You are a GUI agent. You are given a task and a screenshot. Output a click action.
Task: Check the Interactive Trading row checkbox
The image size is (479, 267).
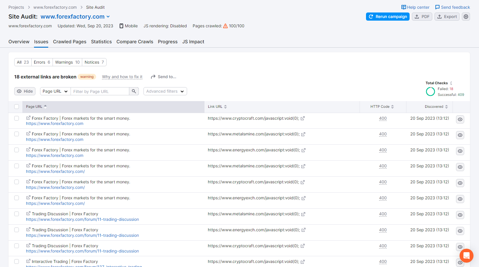[17, 261]
